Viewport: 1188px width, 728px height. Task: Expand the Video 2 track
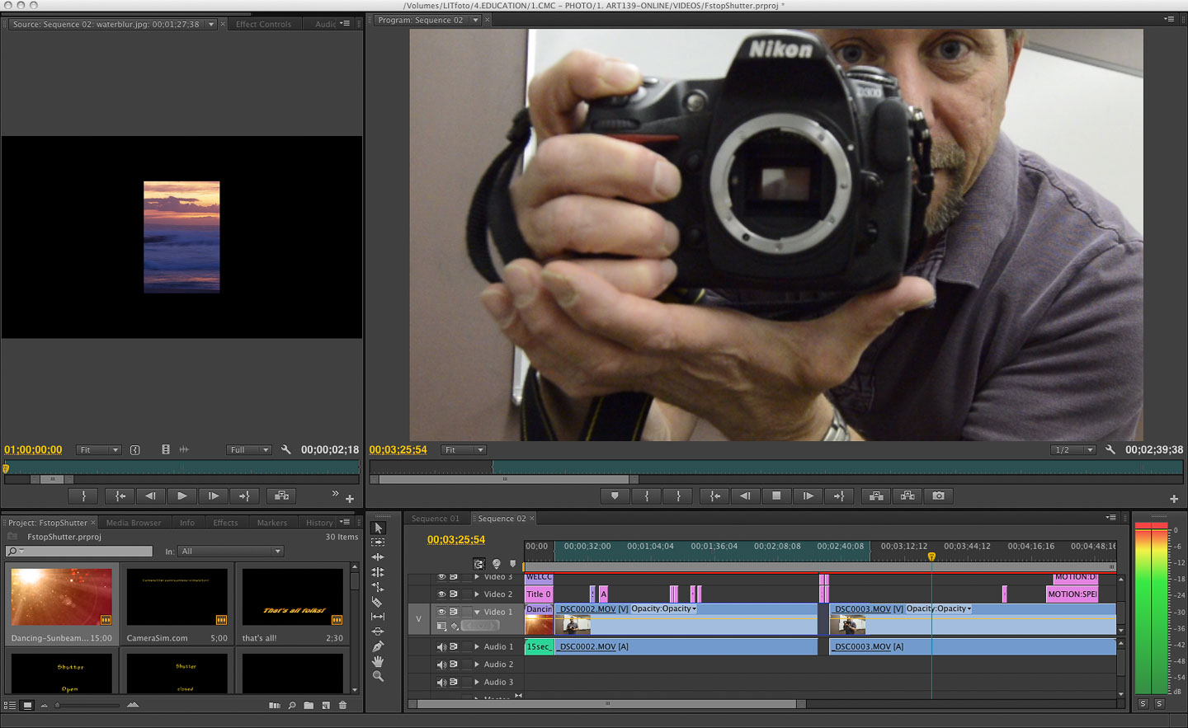[477, 594]
